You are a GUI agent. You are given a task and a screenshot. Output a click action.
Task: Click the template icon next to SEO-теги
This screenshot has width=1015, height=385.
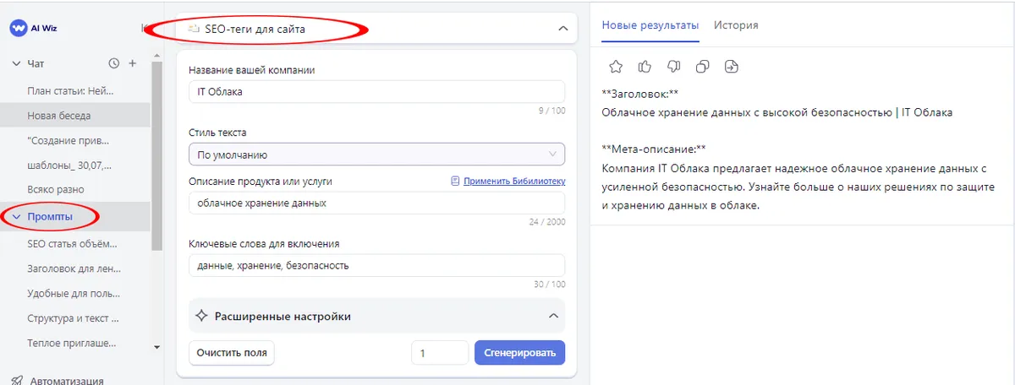coord(193,29)
